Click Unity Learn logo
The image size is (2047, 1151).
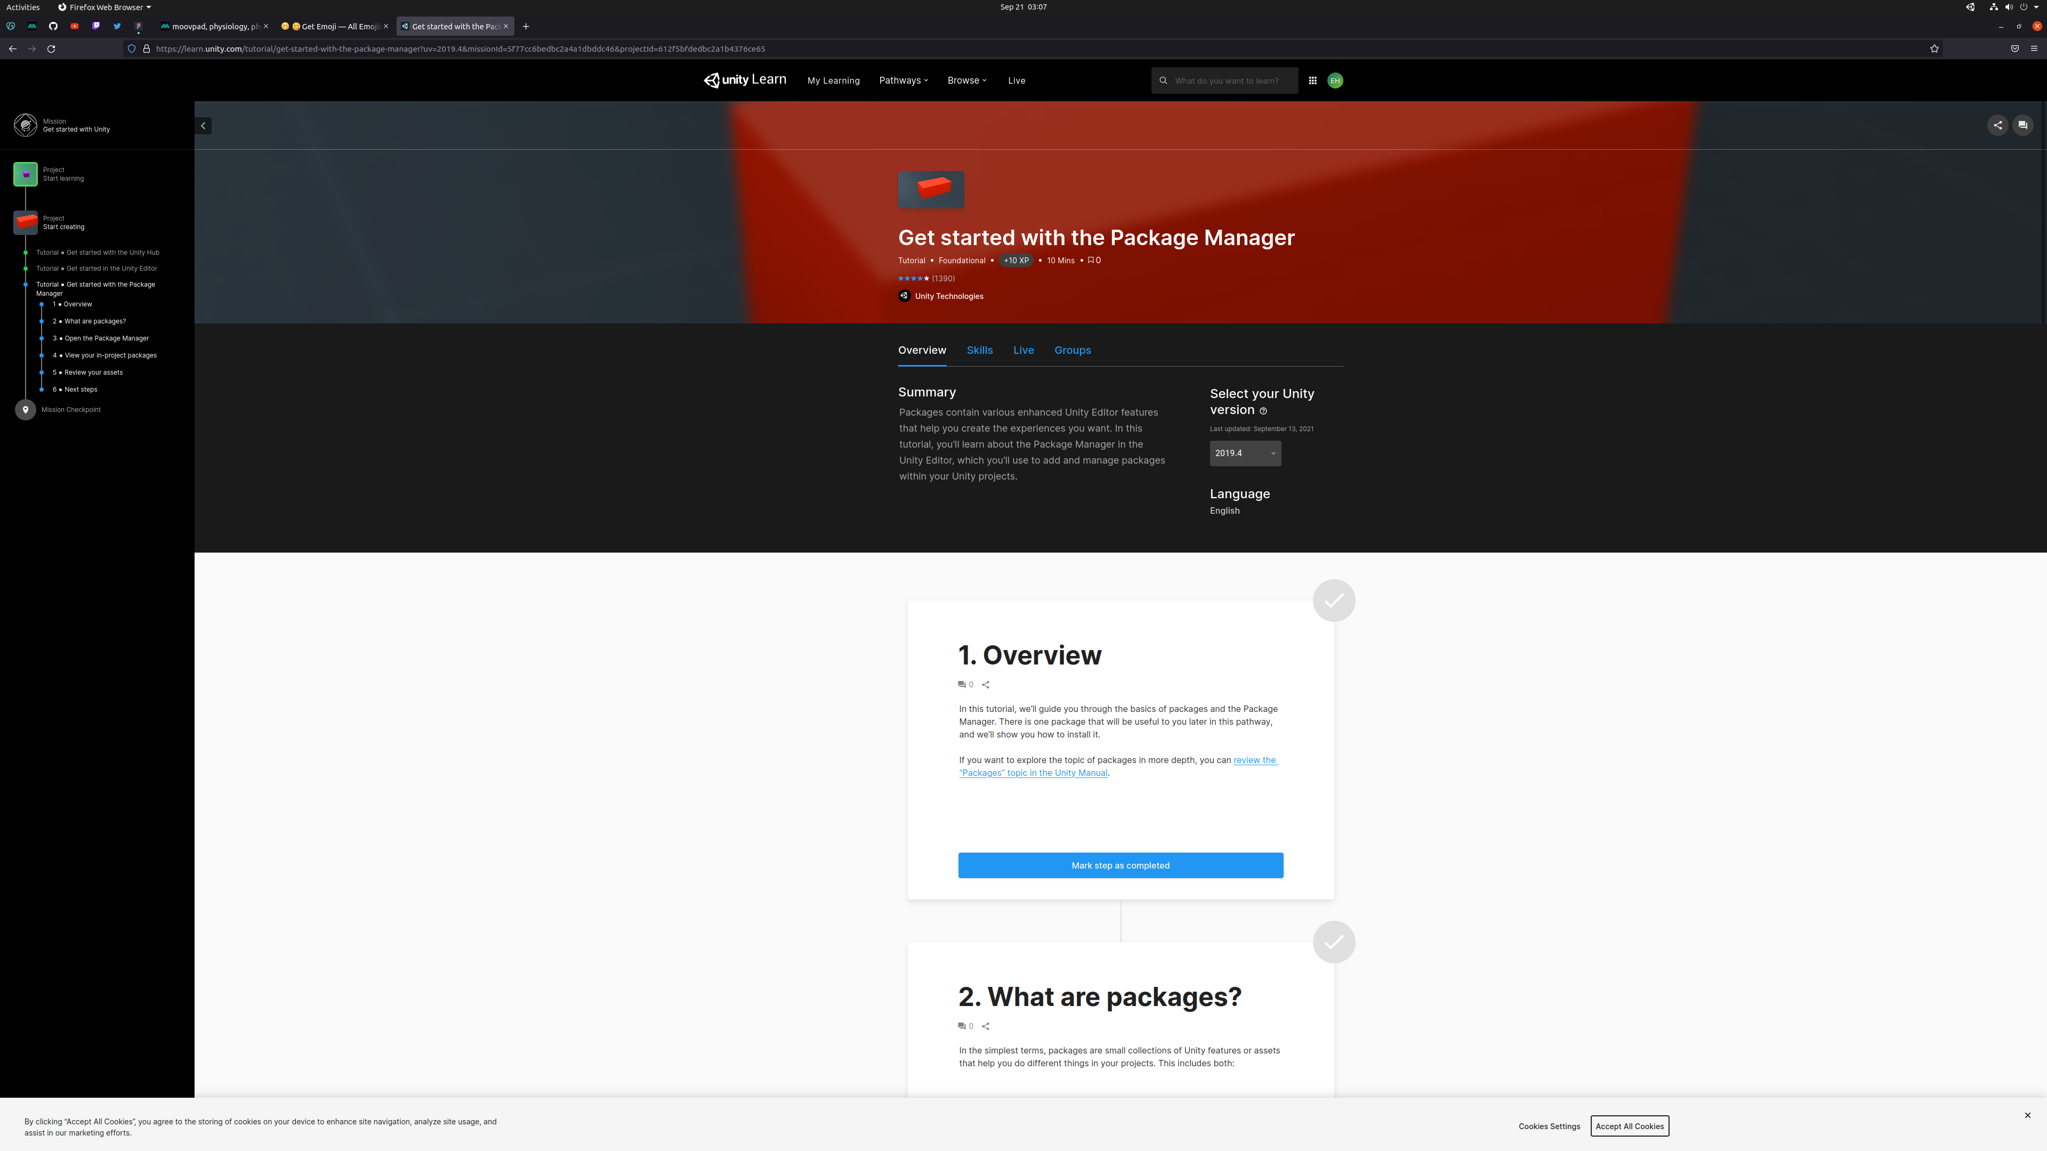pos(745,79)
